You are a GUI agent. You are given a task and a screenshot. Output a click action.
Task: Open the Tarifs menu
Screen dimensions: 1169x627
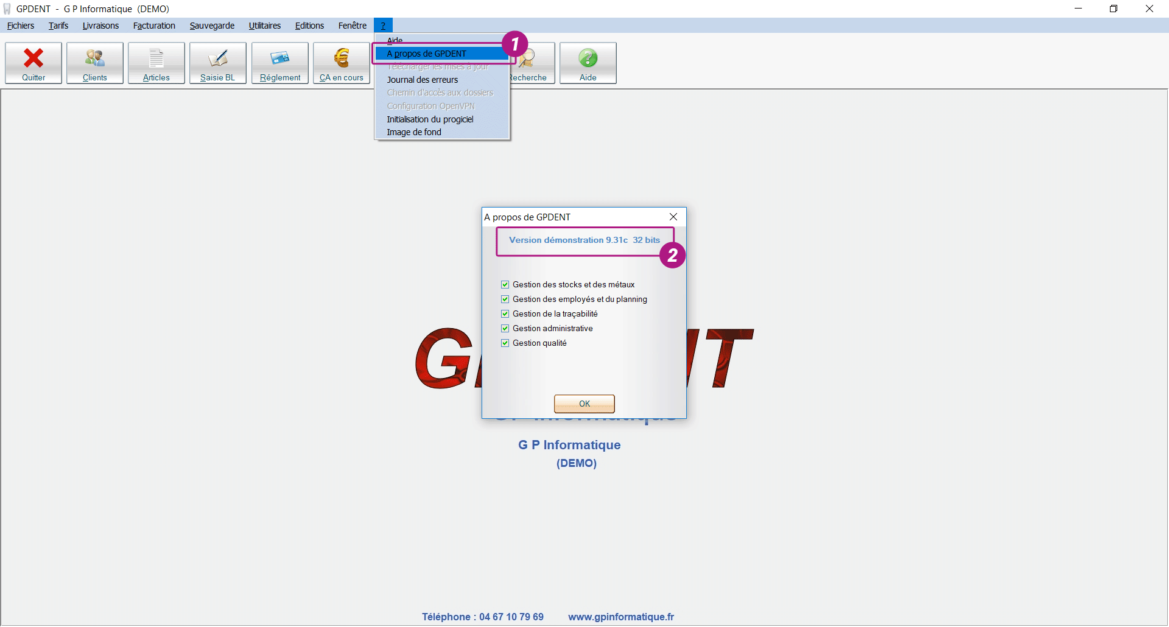[58, 26]
